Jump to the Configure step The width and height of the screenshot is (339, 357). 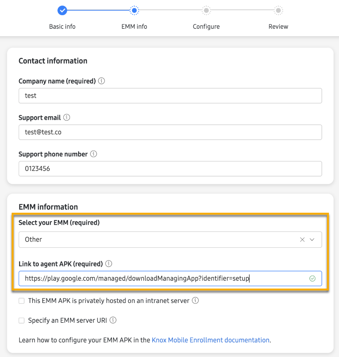tap(206, 11)
